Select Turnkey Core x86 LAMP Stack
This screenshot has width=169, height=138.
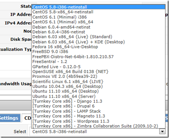tap(98, 111)
